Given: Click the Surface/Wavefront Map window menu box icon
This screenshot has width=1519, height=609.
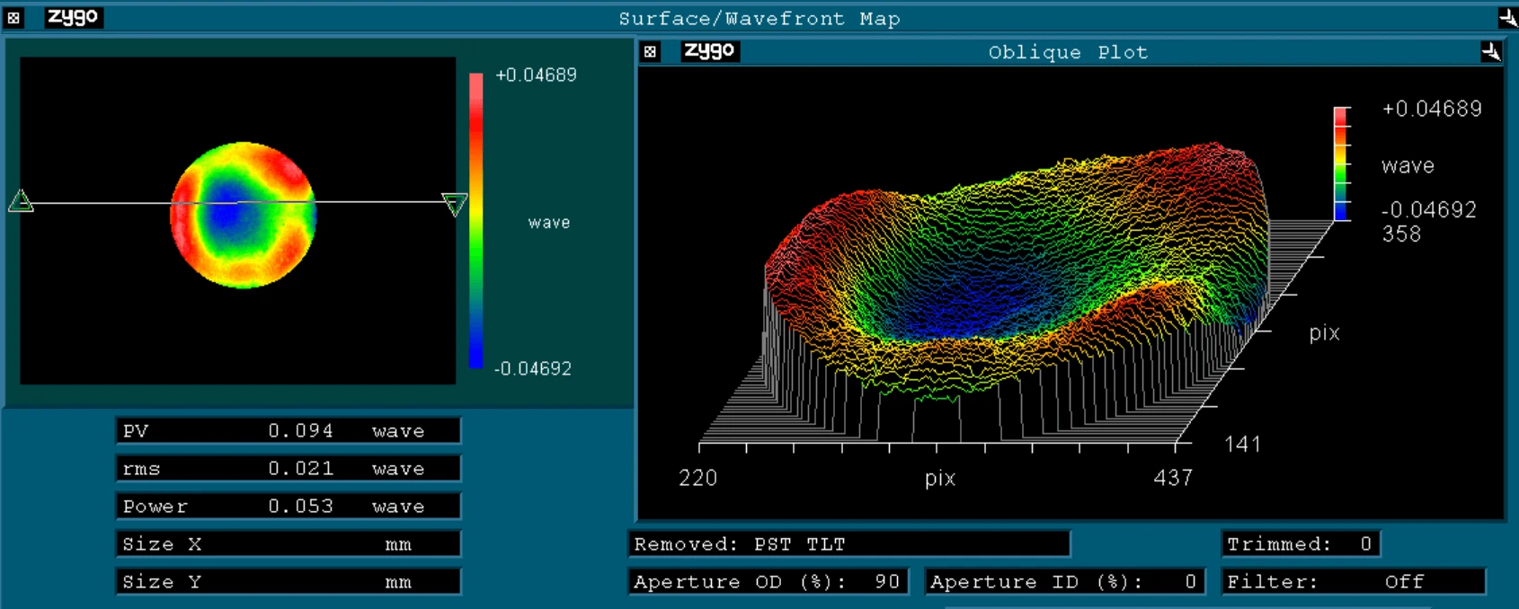Looking at the screenshot, I should [x=13, y=18].
